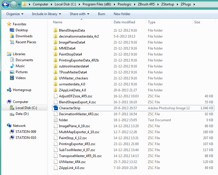Screen dimensions: 218x175
Task: Go back with the Back arrow button
Action: (x=5, y=4)
